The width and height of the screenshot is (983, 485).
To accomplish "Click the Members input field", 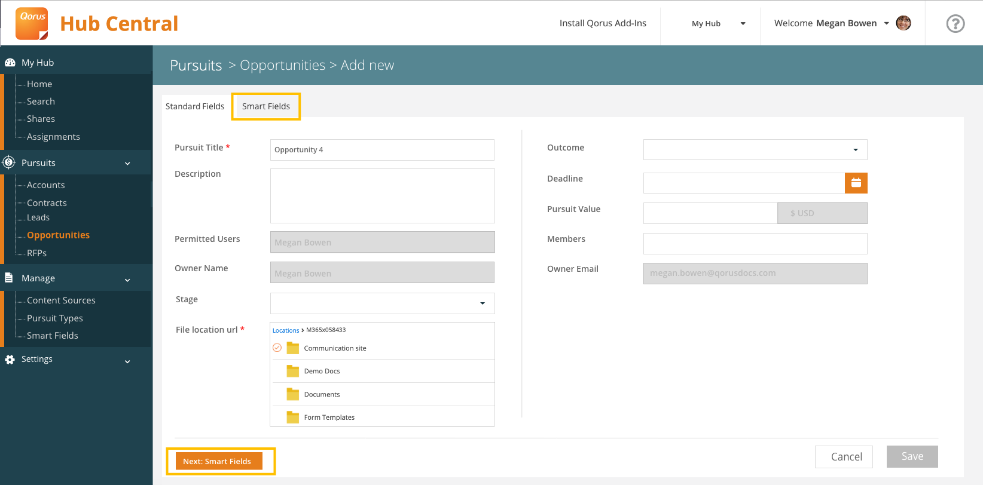I will [x=755, y=244].
